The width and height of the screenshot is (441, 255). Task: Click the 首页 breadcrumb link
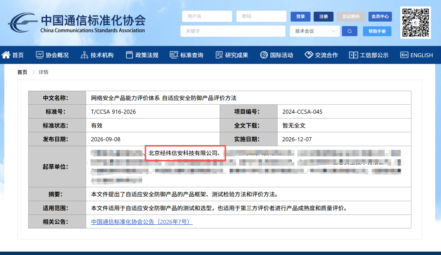[22, 72]
